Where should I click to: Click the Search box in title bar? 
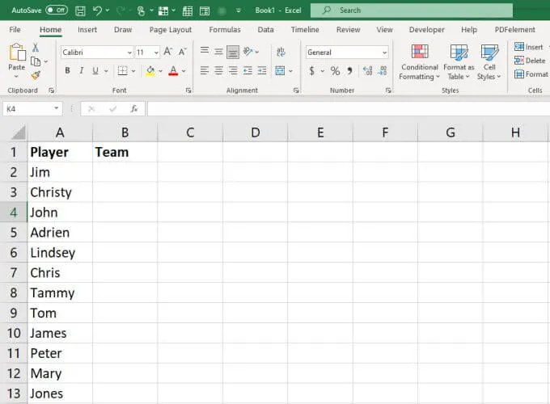coord(411,11)
